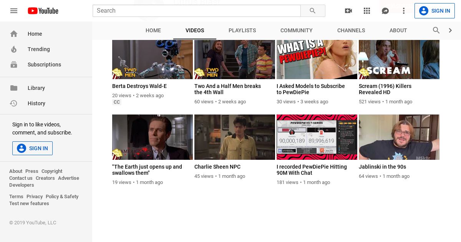Open the Copyright footer link
This screenshot has height=242, width=461.
tap(52, 171)
